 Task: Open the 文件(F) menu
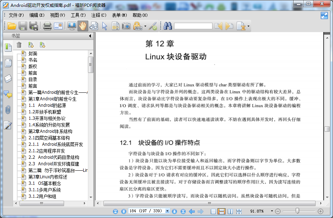(x=16, y=15)
